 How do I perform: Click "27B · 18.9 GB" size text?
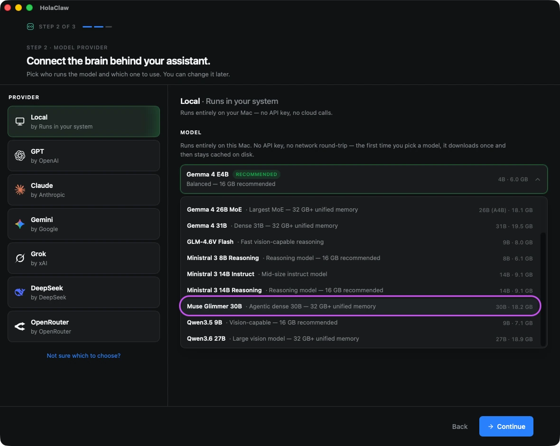click(514, 339)
